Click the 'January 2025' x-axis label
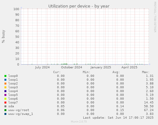Screen dimensions: 158x125 tap(101, 67)
